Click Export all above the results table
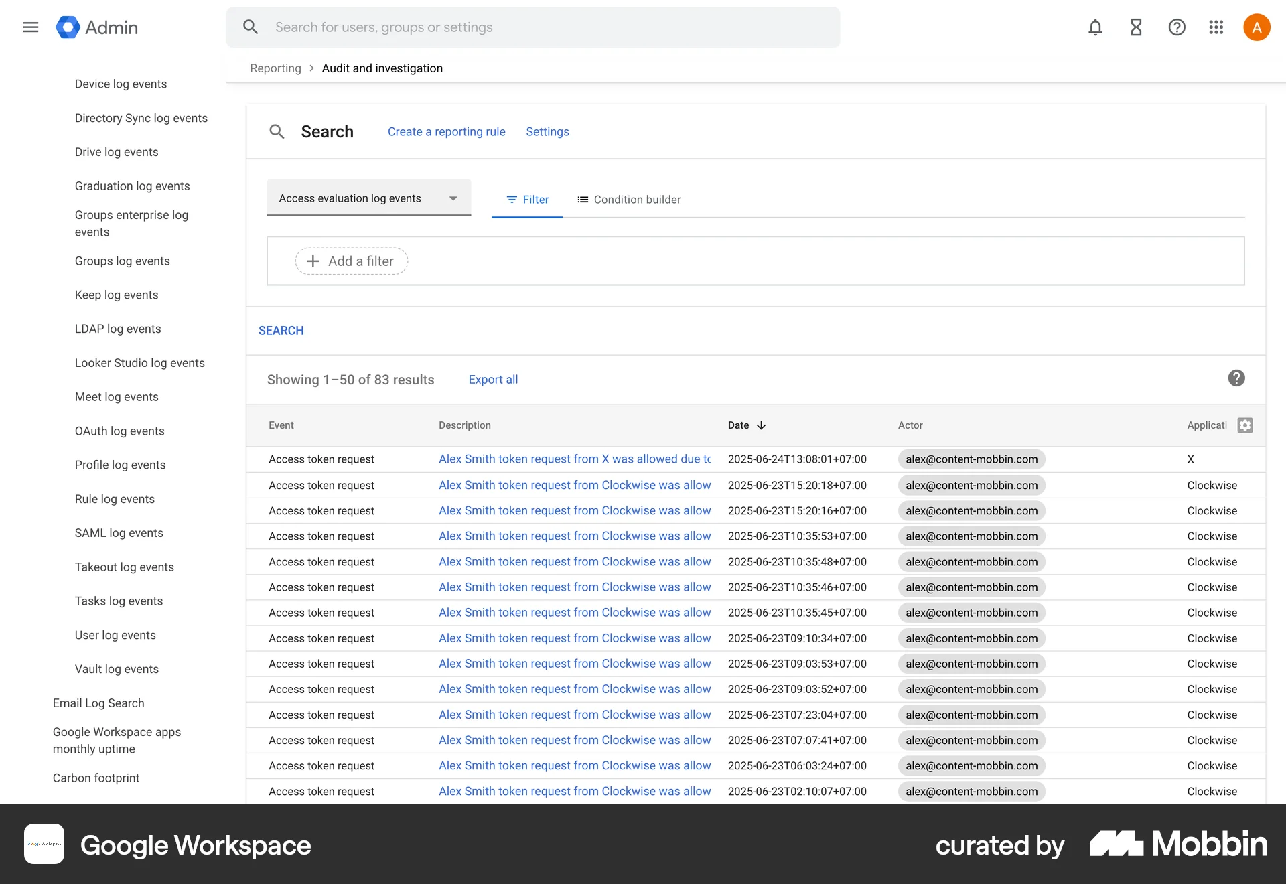 click(x=493, y=380)
